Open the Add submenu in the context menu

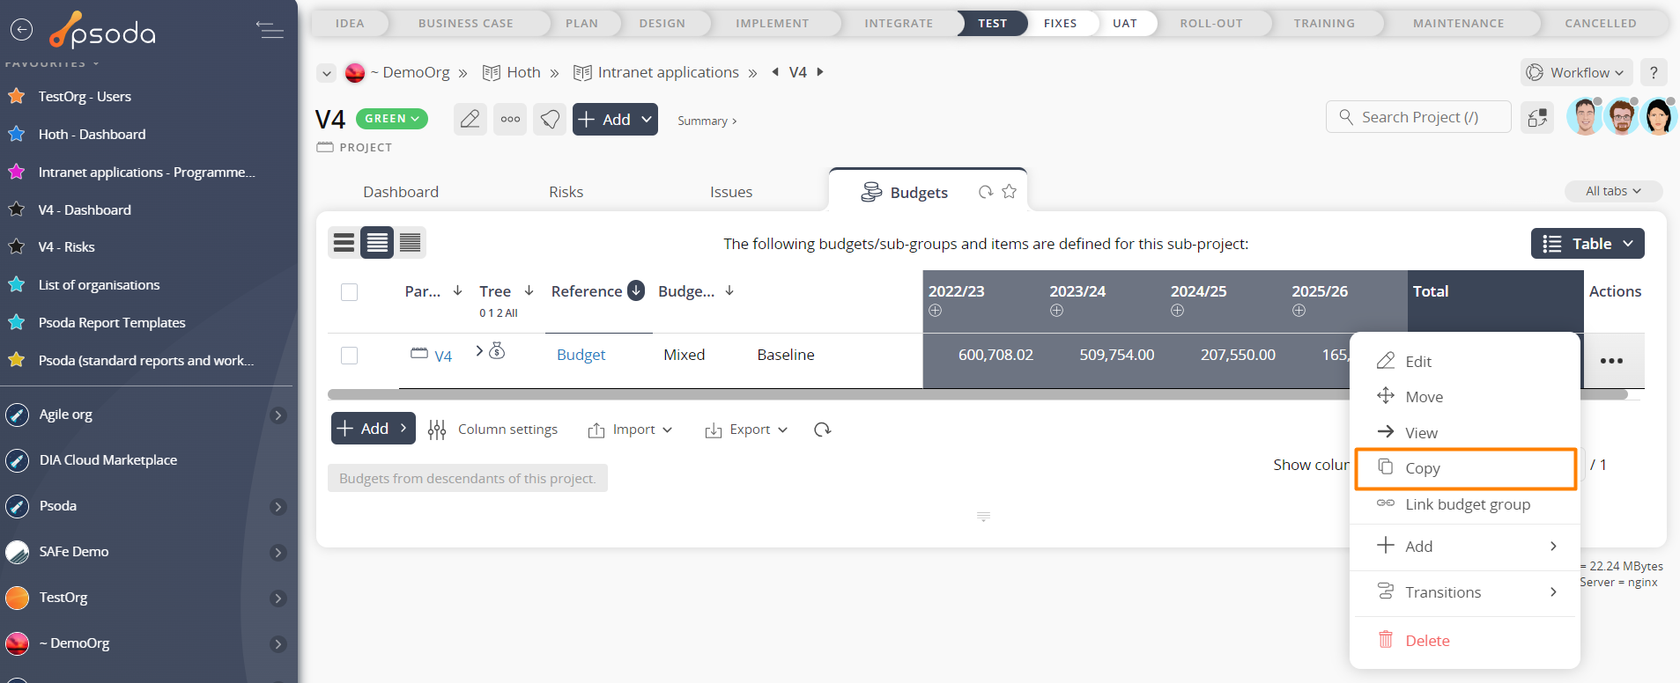coord(1466,547)
